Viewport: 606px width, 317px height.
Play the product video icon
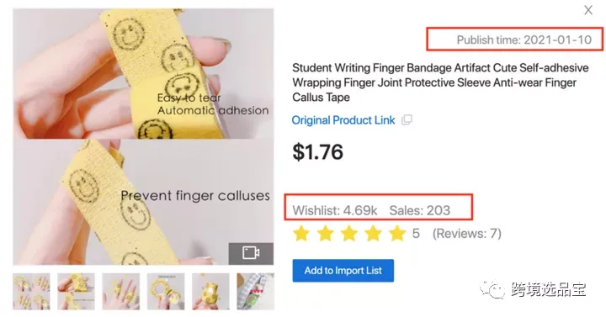[251, 253]
